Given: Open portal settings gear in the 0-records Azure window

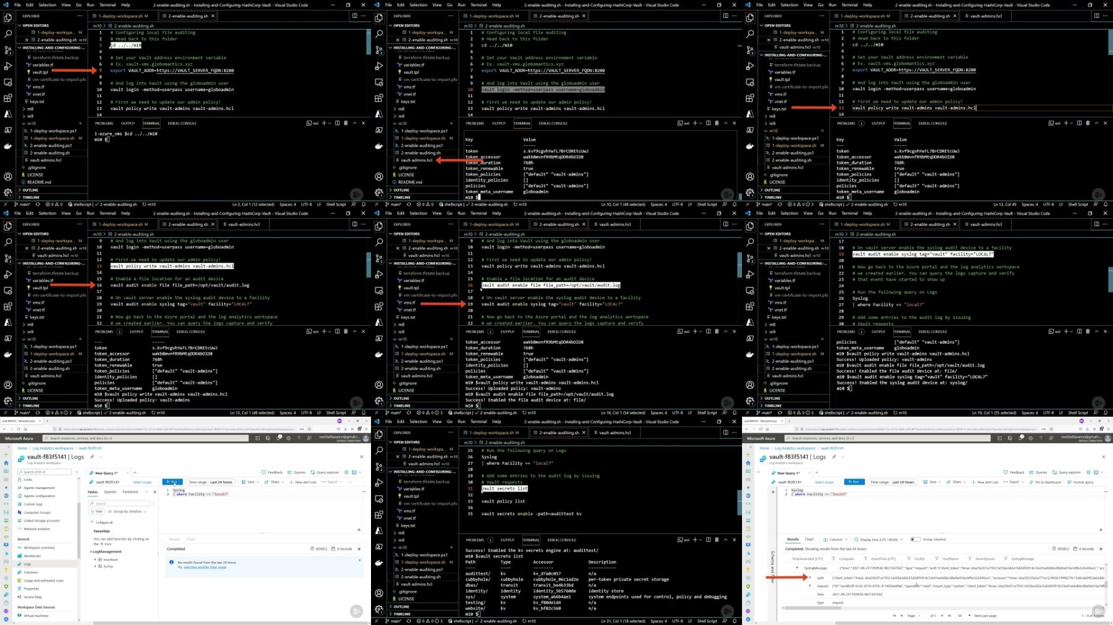Looking at the screenshot, I should (289, 438).
